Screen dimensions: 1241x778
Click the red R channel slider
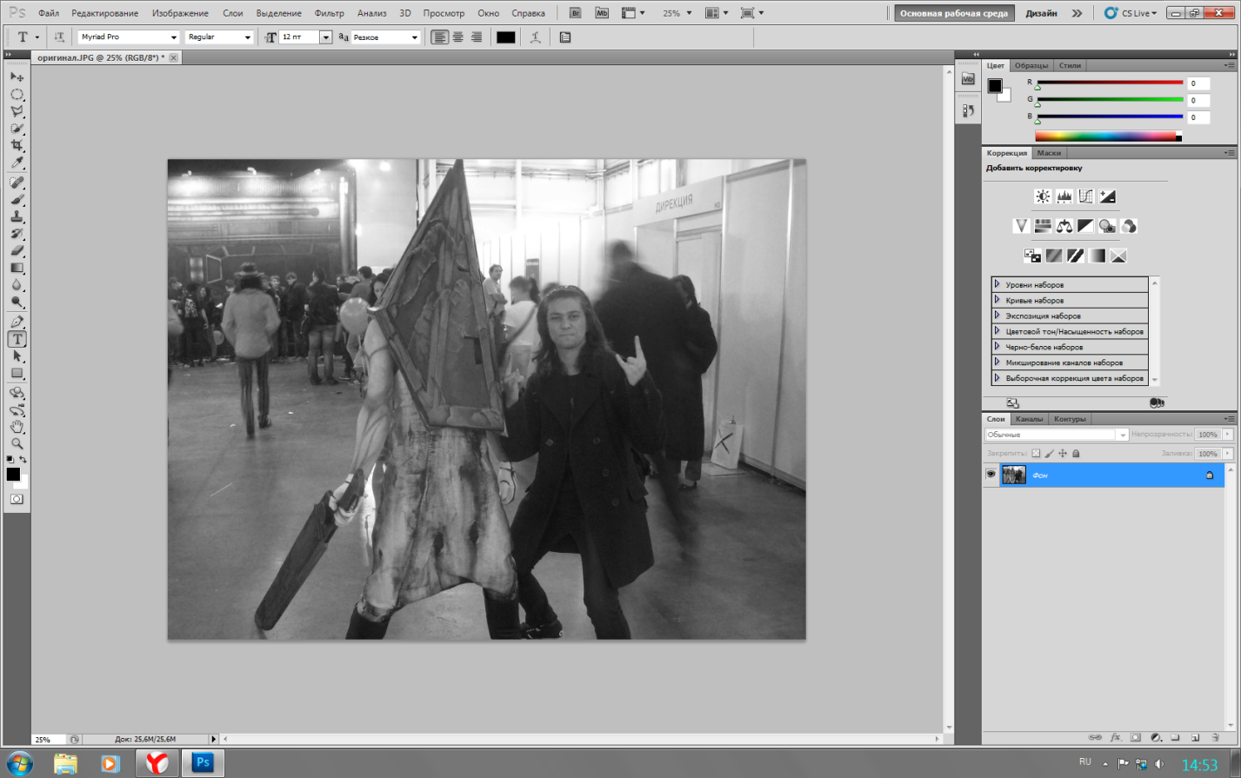click(x=1110, y=83)
